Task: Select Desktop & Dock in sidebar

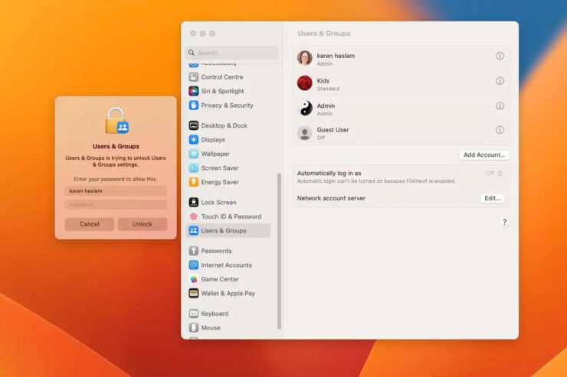Action: [x=224, y=125]
